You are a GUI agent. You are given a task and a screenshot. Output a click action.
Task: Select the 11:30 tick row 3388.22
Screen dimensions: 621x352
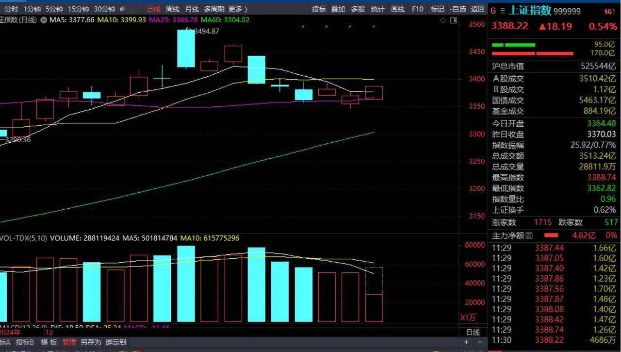(x=555, y=340)
